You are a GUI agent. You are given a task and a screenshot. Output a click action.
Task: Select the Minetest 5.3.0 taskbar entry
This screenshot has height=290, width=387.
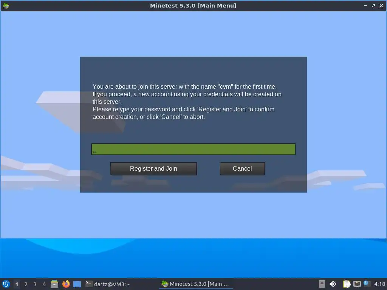[x=196, y=284]
